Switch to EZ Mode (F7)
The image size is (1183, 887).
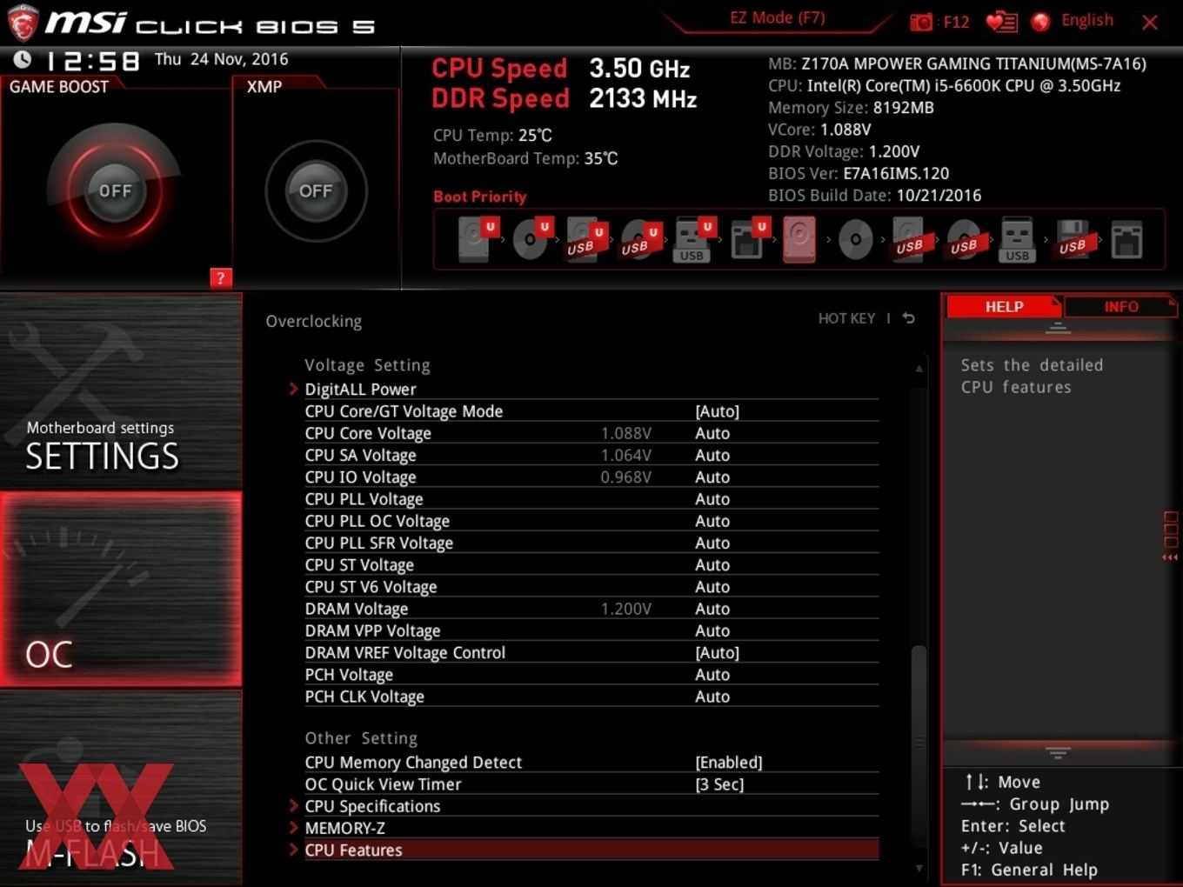click(x=777, y=18)
